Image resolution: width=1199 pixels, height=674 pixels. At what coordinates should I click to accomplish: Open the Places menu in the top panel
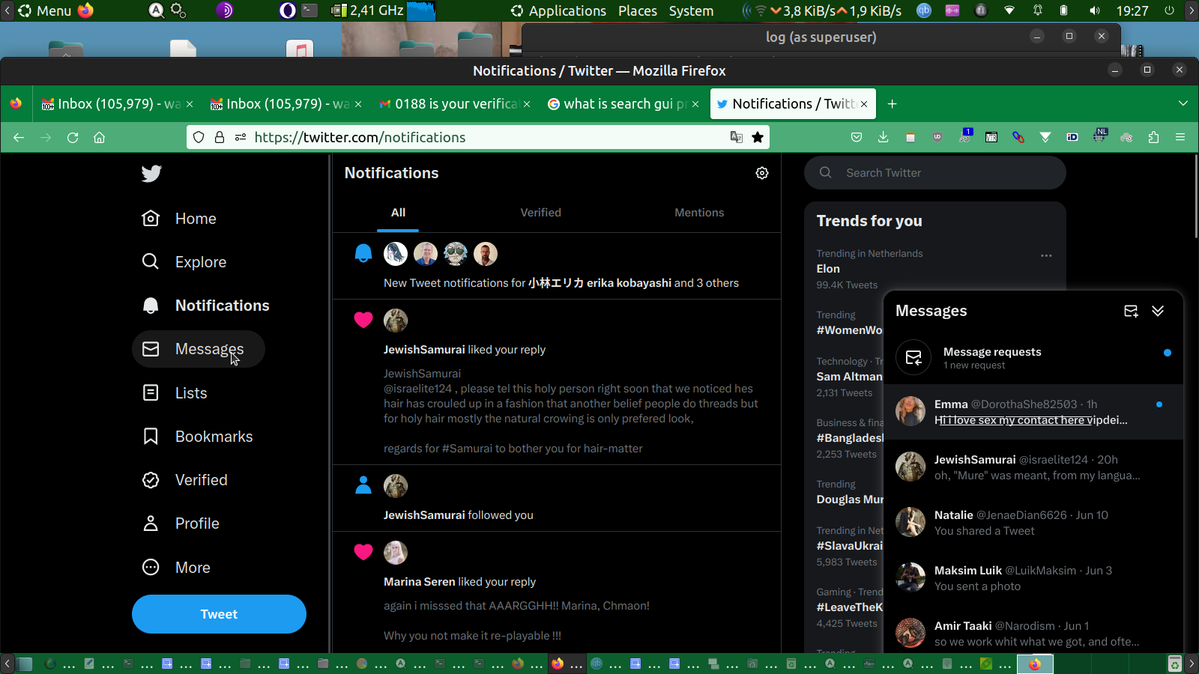click(638, 10)
